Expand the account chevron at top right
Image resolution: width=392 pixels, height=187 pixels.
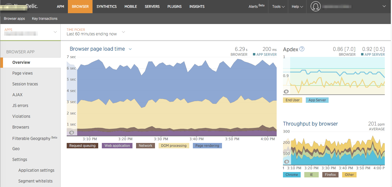[x=384, y=6]
